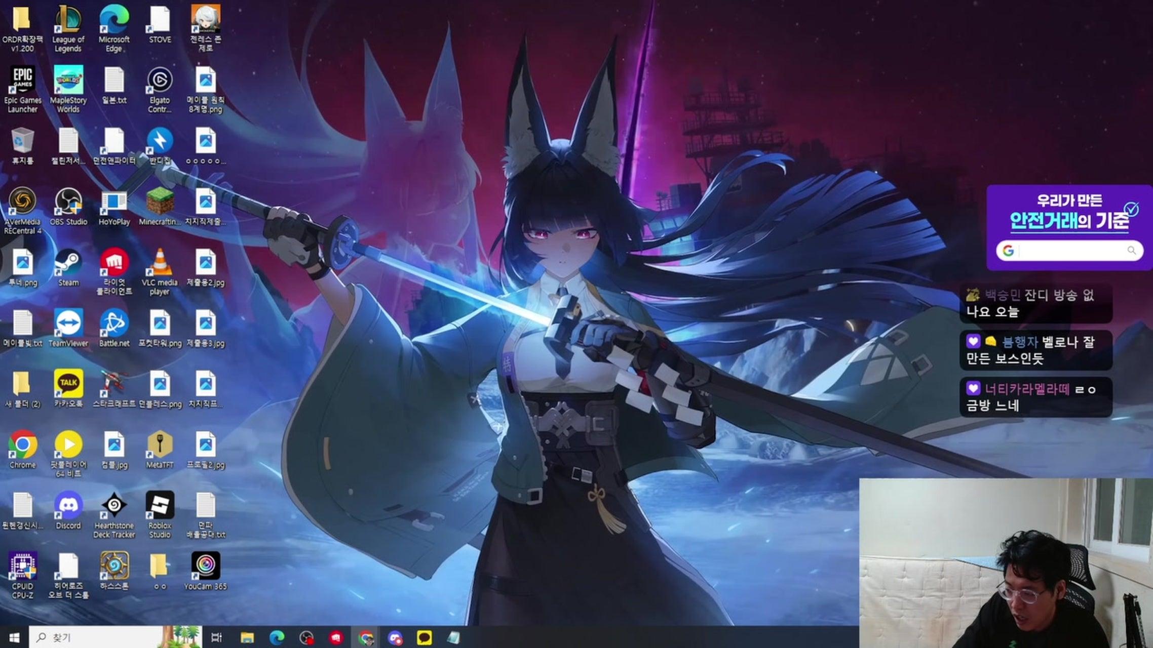Select the ORDR확장팩 v1.200 folder
This screenshot has width=1153, height=648.
point(22,28)
